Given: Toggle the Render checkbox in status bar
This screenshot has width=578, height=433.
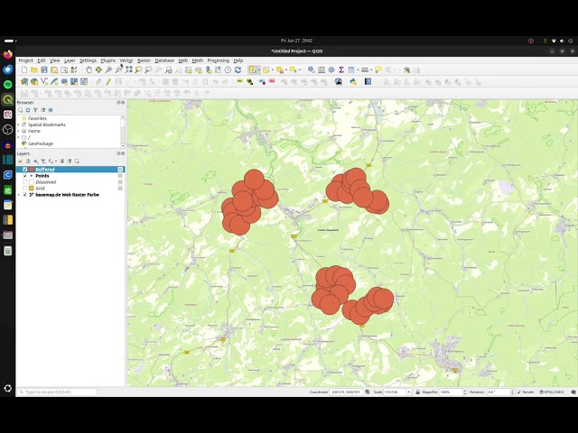Looking at the screenshot, I should click(519, 392).
